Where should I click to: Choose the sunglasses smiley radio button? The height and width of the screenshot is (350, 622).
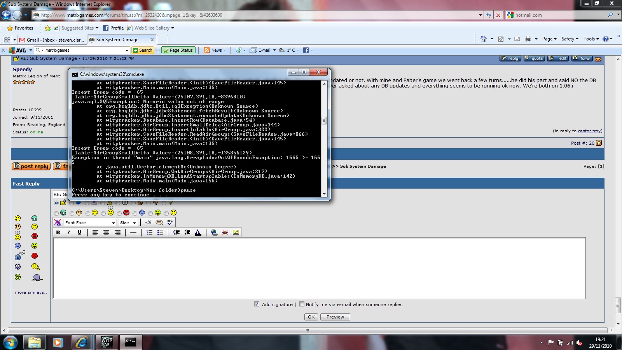pos(72,213)
